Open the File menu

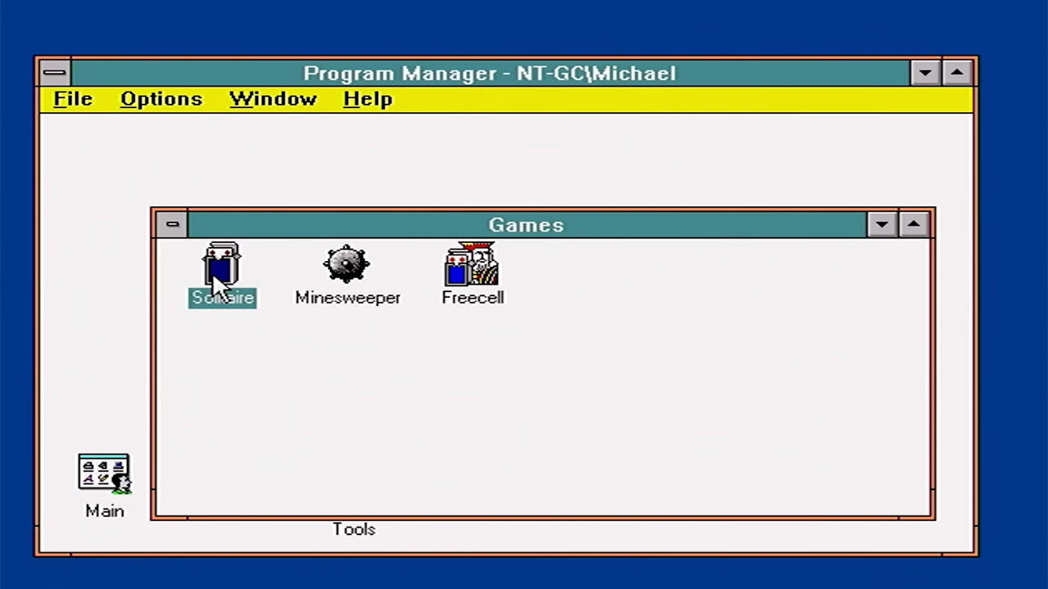coord(73,99)
